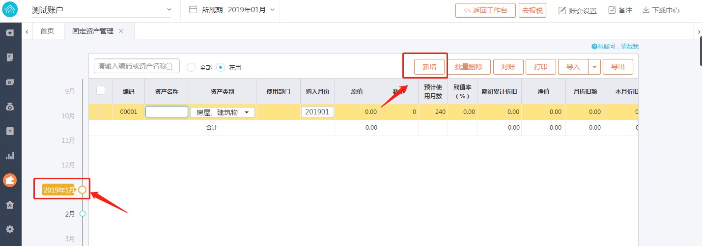The width and height of the screenshot is (702, 246).
Task: Click the search magnifier in the asset search box
Action: (169, 66)
